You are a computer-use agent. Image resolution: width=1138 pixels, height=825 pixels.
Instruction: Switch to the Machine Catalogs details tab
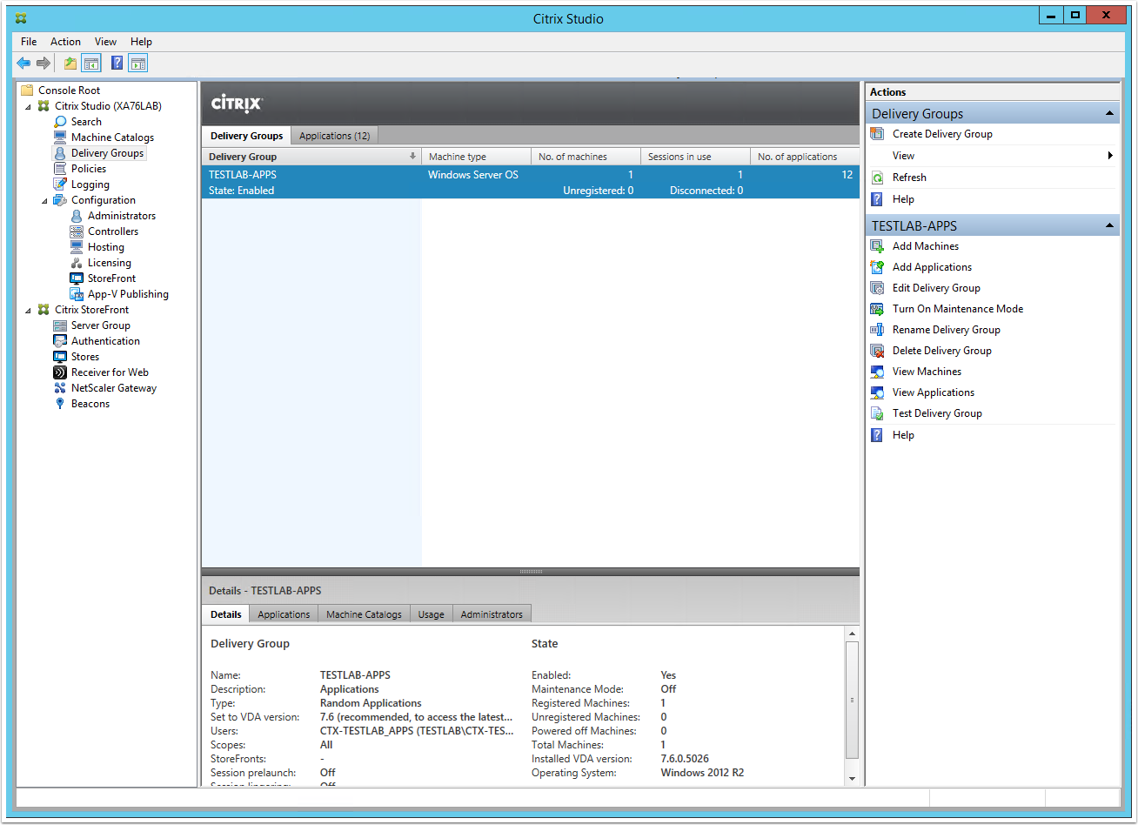pyautogui.click(x=364, y=614)
